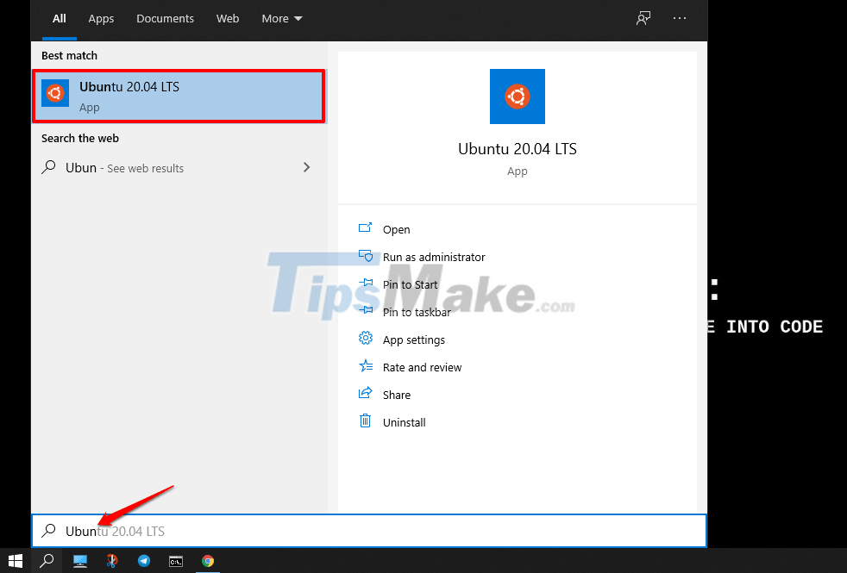Viewport: 847px width, 573px height.
Task: Click the Share icon
Action: point(366,395)
